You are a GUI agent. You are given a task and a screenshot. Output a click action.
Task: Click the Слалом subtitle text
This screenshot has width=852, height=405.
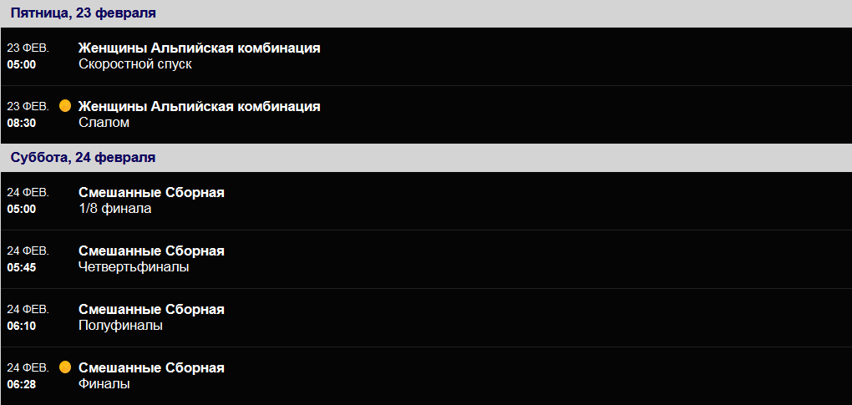click(104, 123)
